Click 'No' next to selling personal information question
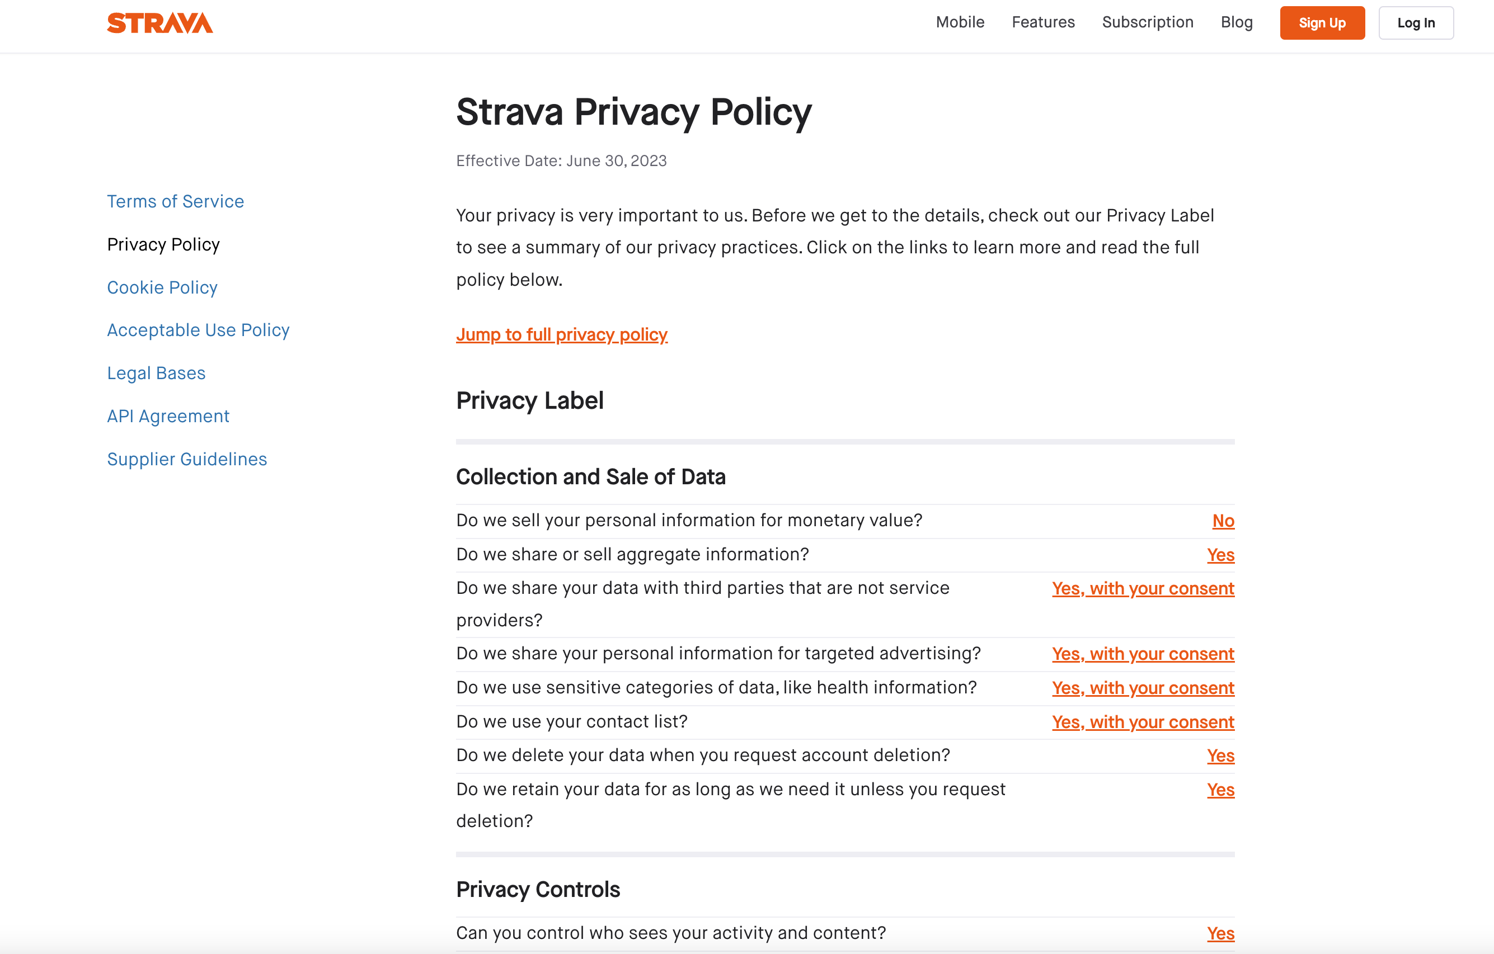 1222,521
